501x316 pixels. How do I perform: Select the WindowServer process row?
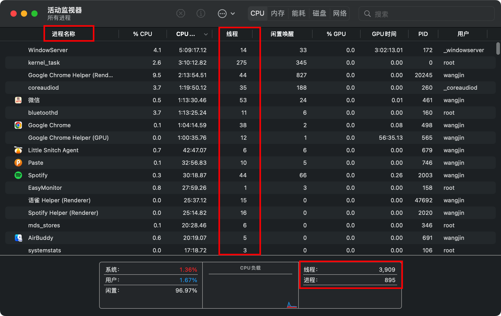tap(250, 50)
